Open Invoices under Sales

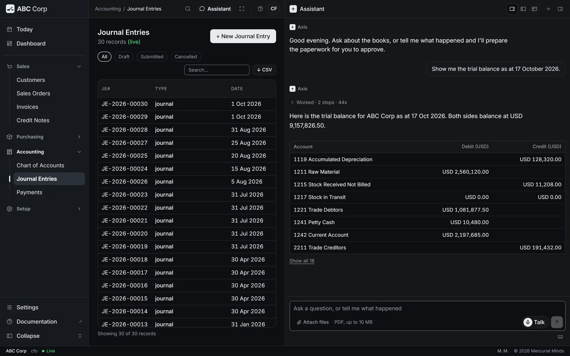tap(49, 107)
